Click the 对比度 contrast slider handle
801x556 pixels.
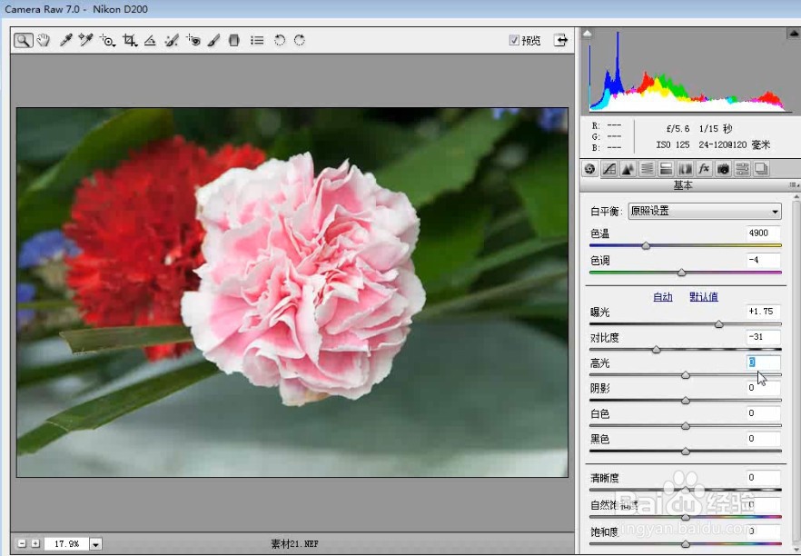(657, 350)
